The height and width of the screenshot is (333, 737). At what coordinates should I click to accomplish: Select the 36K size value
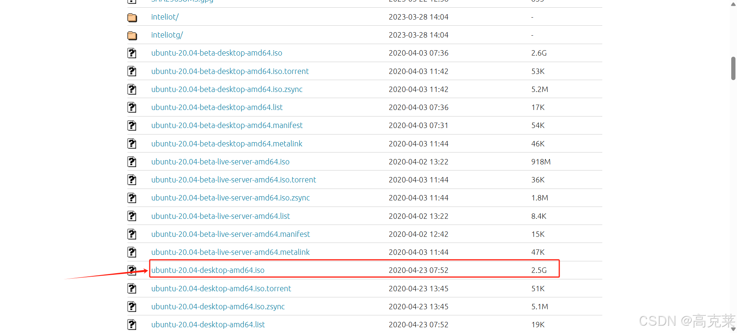538,180
